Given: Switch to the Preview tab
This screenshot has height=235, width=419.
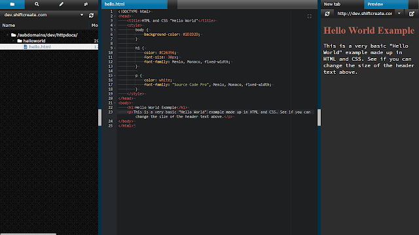Looking at the screenshot, I should (386, 5).
